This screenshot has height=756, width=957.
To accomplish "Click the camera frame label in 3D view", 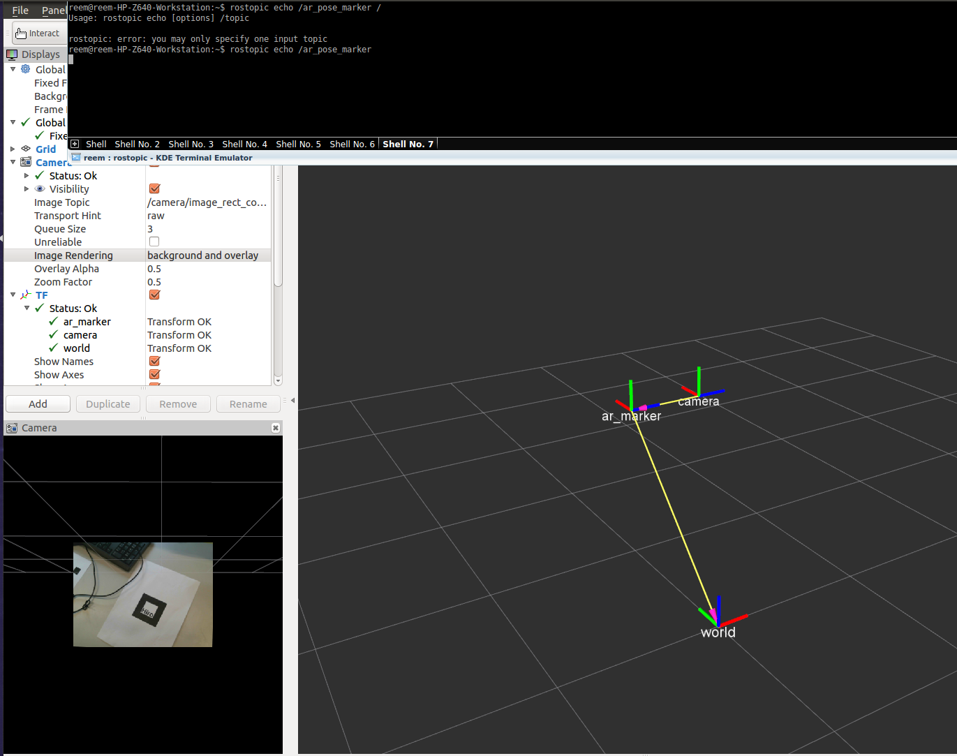I will [698, 401].
